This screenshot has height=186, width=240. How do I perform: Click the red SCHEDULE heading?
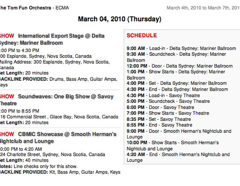[142, 35]
